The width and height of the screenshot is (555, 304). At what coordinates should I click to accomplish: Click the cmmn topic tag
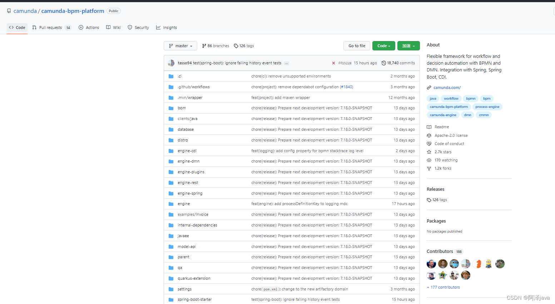click(x=484, y=115)
